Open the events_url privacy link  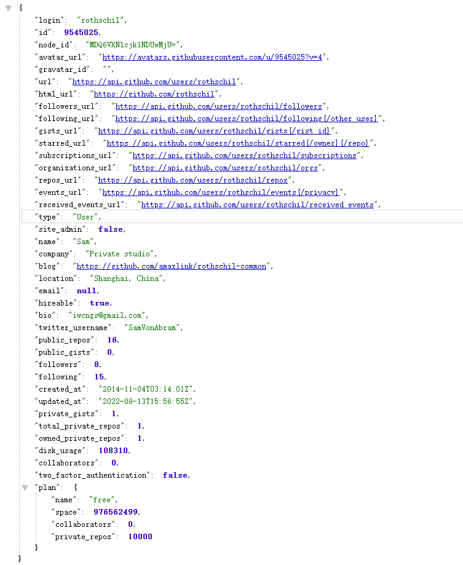coord(221,192)
